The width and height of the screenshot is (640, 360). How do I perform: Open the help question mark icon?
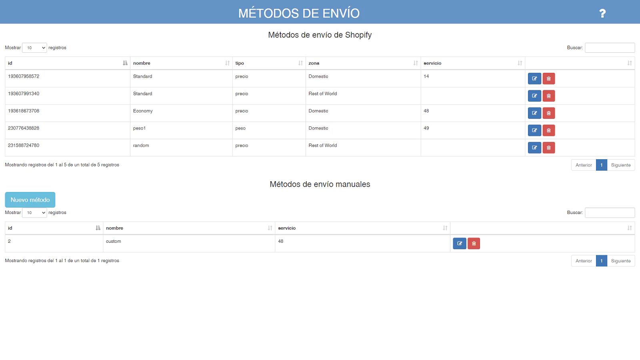pos(602,14)
